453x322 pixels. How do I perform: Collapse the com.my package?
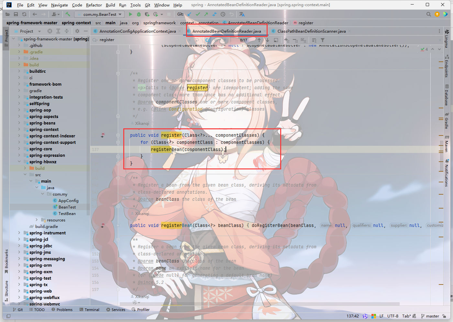[42, 194]
